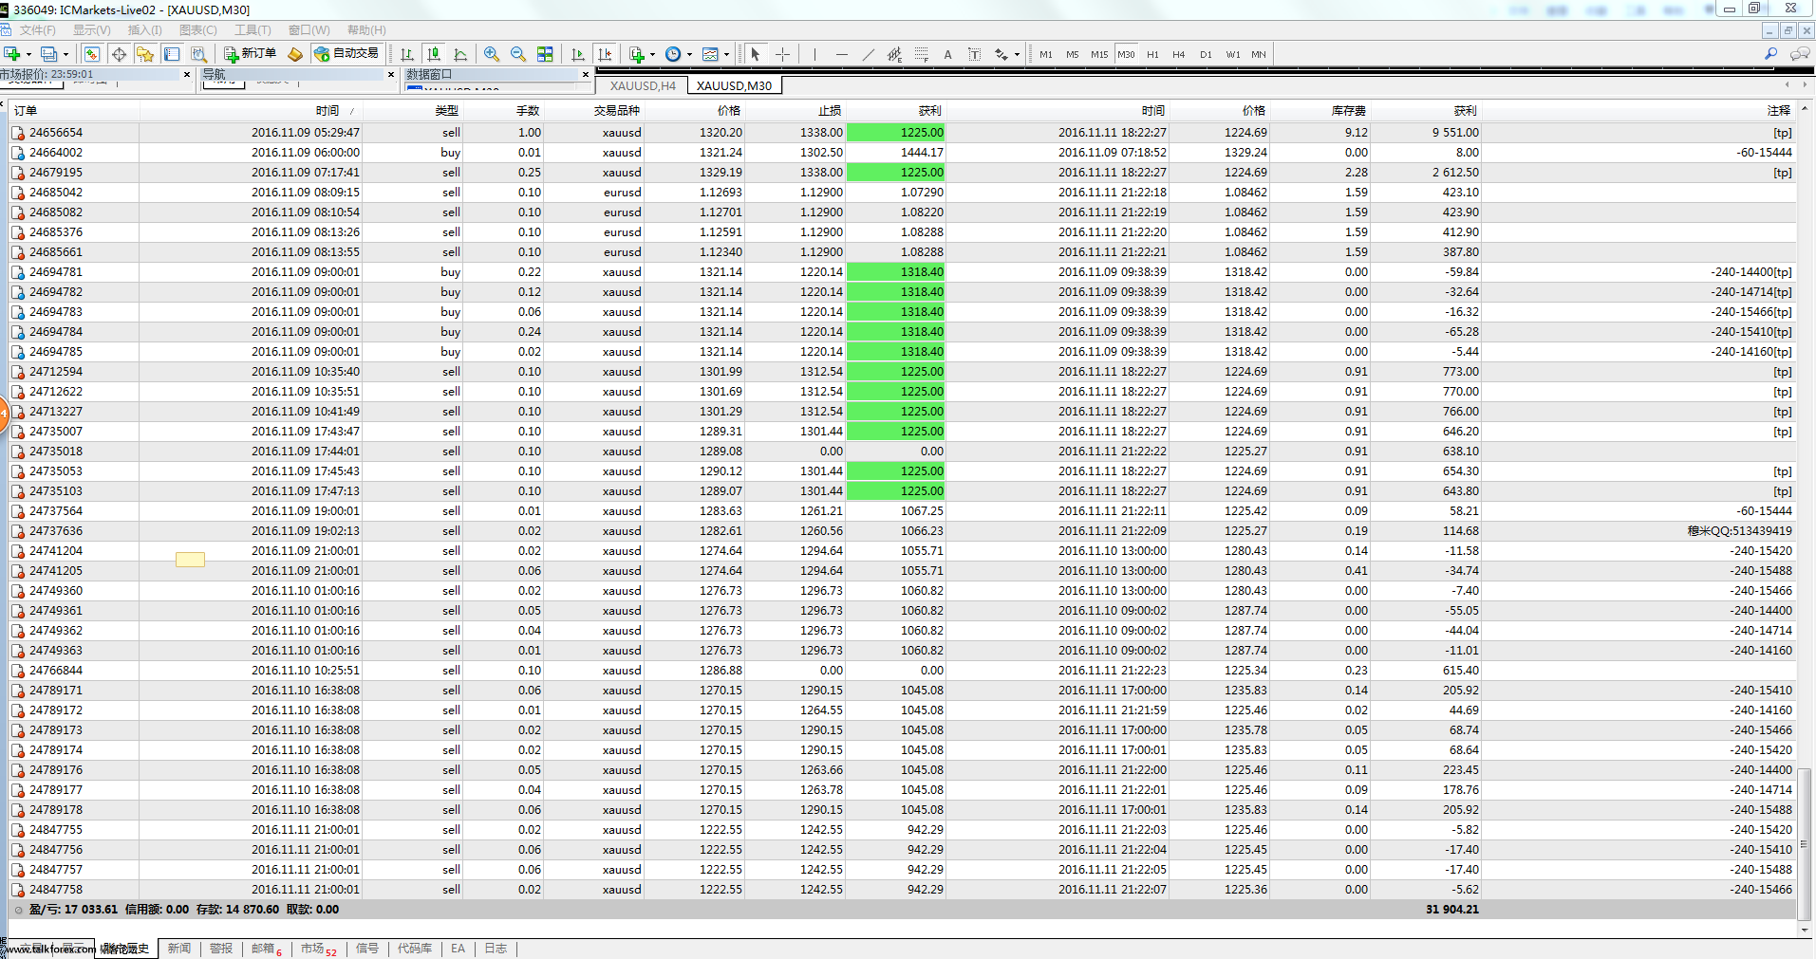Switch chart to candlesticks
This screenshot has height=959, width=1816.
(434, 54)
